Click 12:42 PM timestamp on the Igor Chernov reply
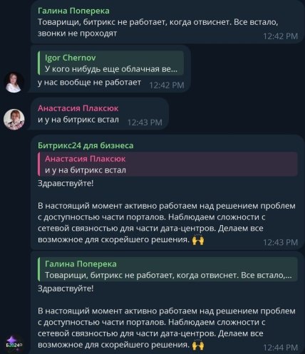This screenshot has height=354, width=305. (x=167, y=85)
